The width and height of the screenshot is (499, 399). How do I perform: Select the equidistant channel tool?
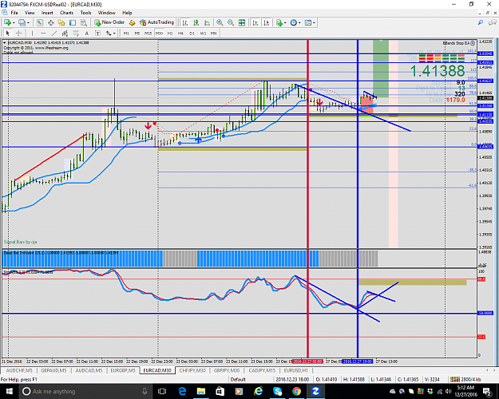65,33
